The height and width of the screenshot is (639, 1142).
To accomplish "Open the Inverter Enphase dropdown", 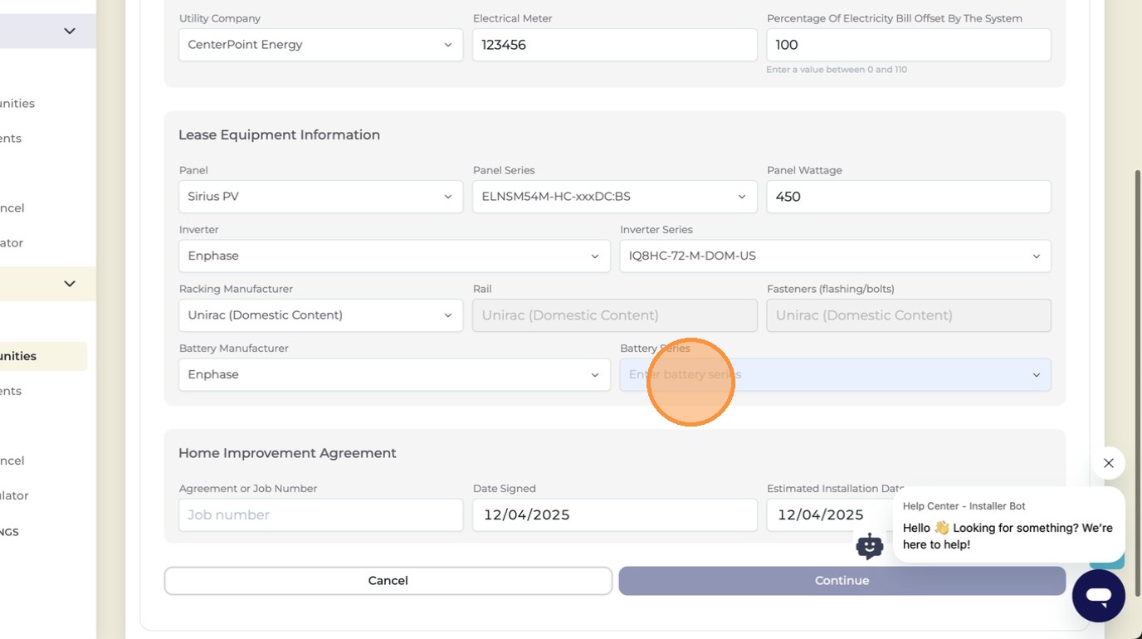I will [x=394, y=256].
